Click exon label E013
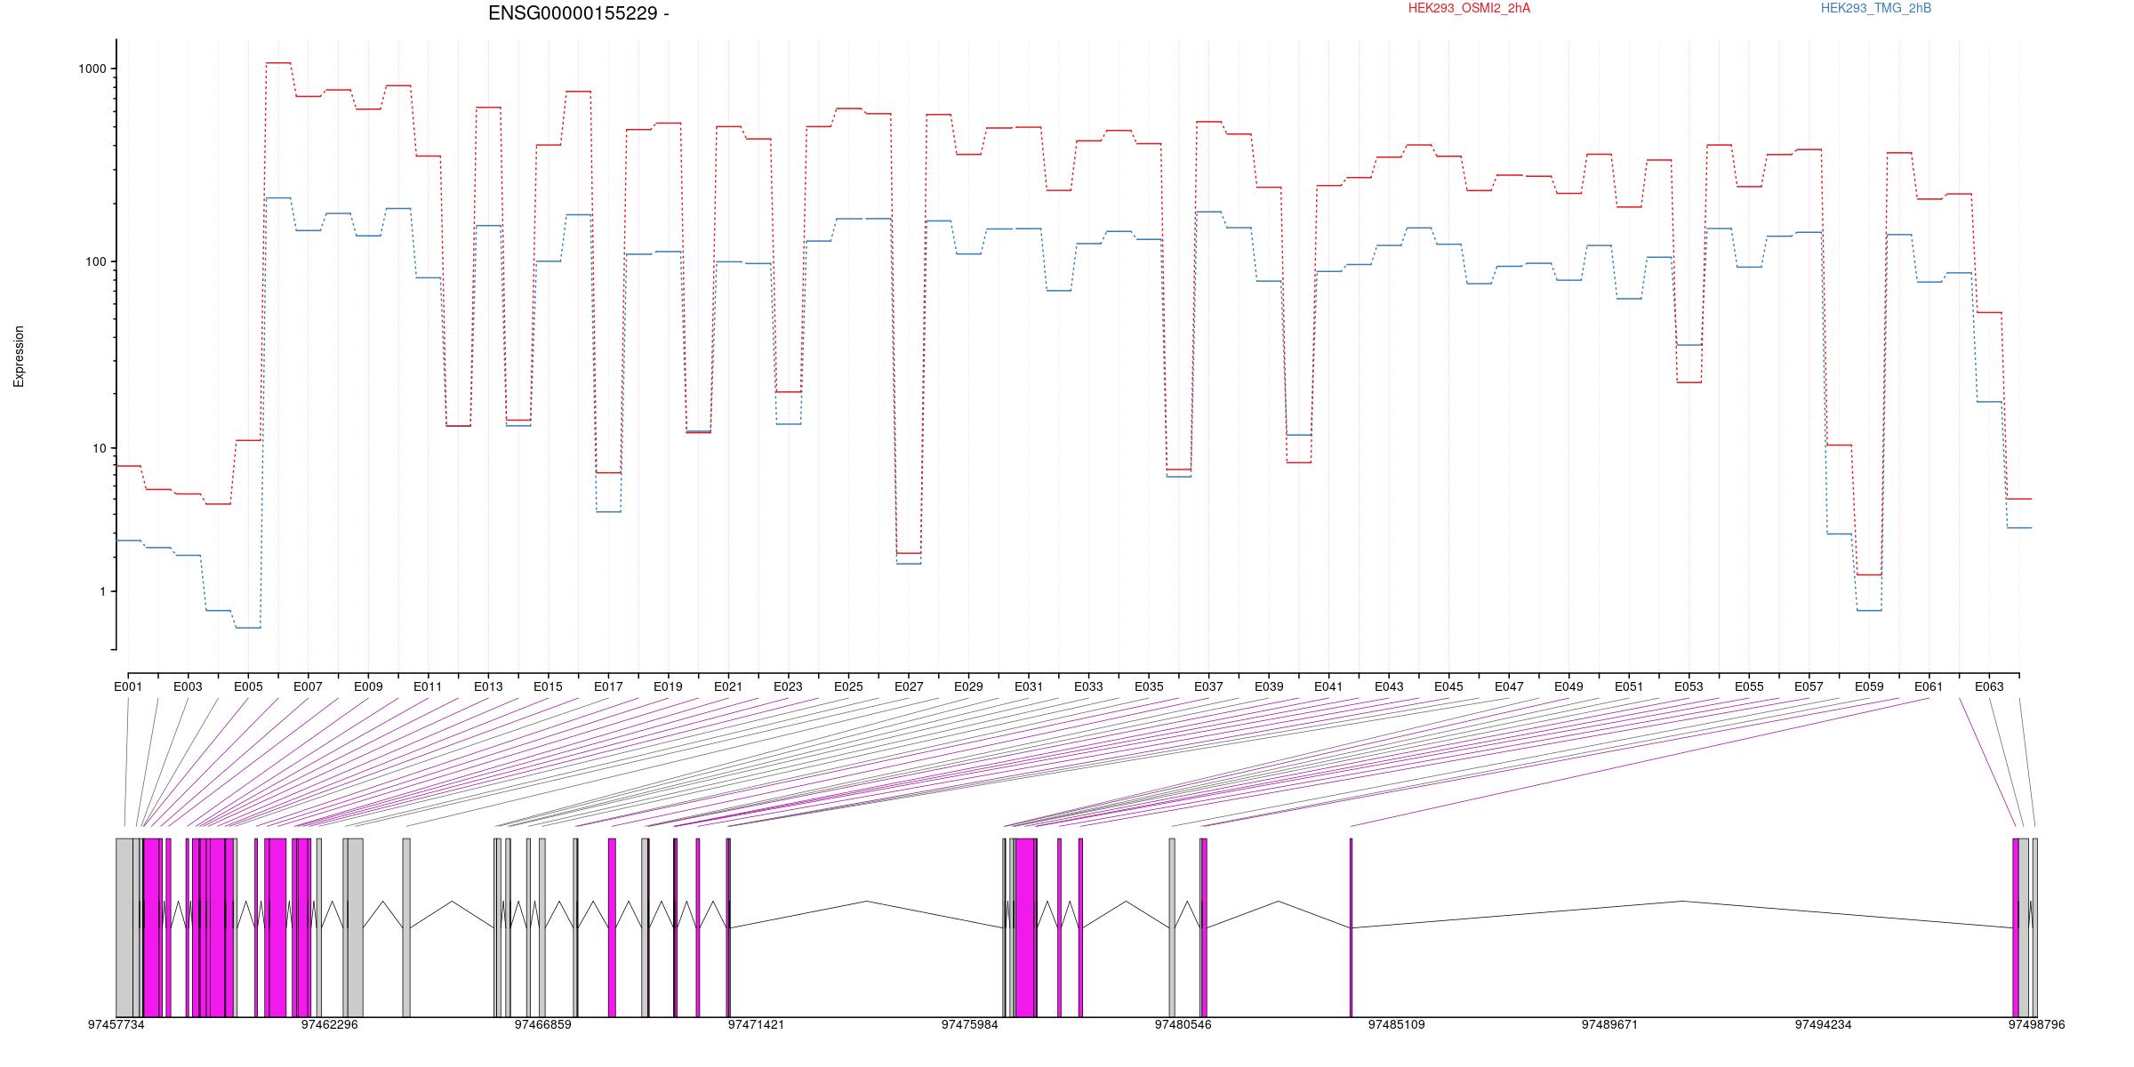This screenshot has width=2134, height=1067. click(488, 686)
